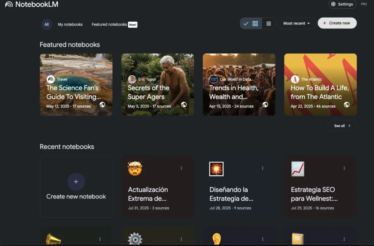Image resolution: width=374 pixels, height=246 pixels.
Task: Click the globe icon on Science Fan's Guide card
Action: pos(102,105)
